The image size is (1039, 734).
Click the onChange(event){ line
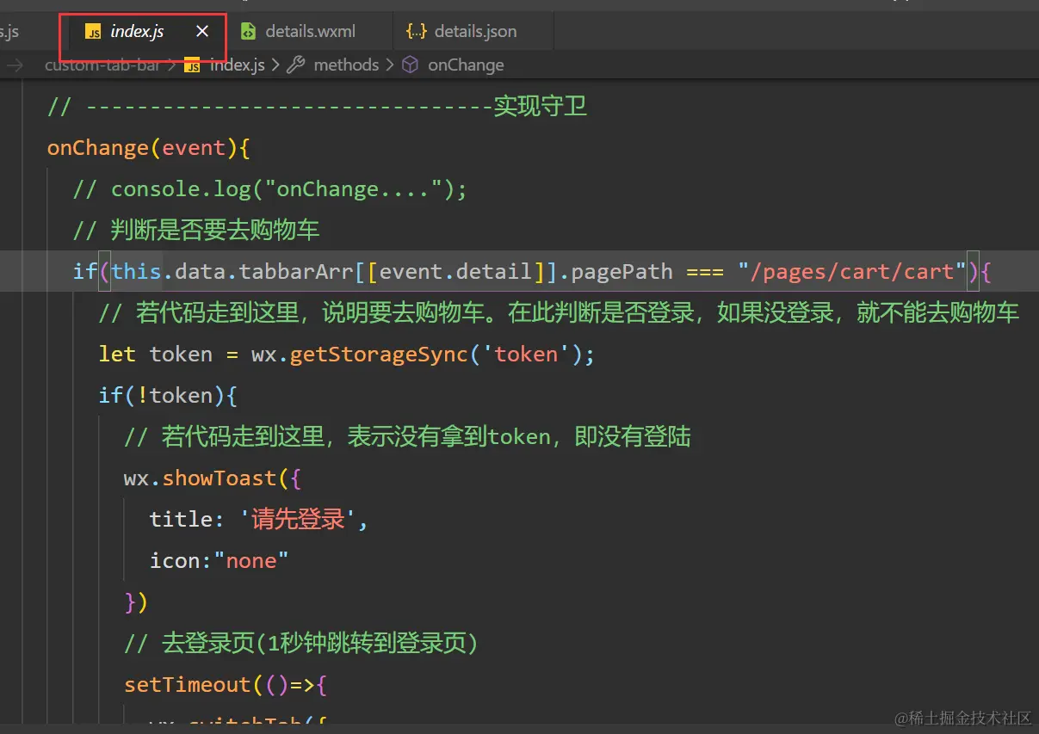[148, 148]
